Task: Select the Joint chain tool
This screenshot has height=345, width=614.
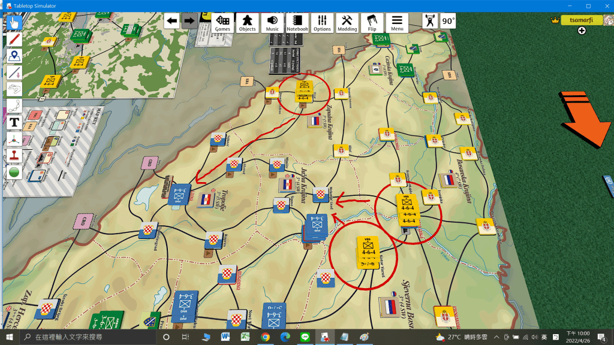Action: 14,106
